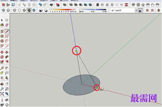Save the model with floppy icon
Viewport: 162px width, 107px height.
click(13, 5)
